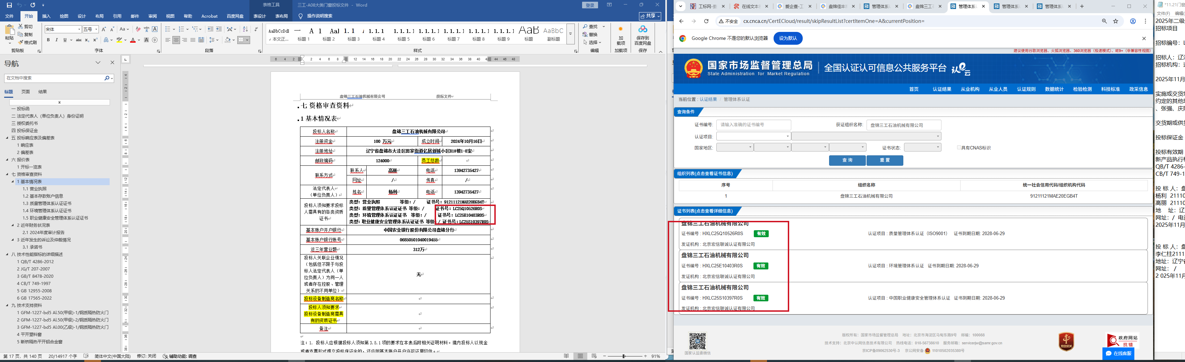Click the 共享 share button in Word
The height and width of the screenshot is (362, 1185).
click(x=650, y=16)
